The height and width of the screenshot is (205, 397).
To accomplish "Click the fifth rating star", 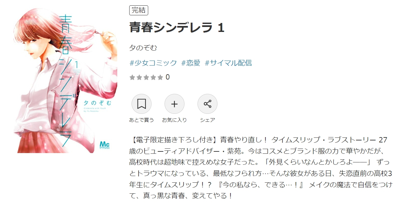I will pos(160,77).
